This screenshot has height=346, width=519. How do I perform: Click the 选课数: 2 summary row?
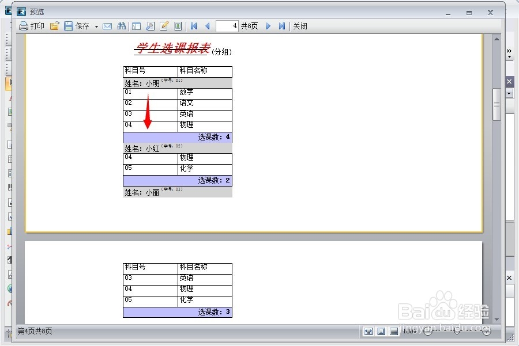pos(178,180)
